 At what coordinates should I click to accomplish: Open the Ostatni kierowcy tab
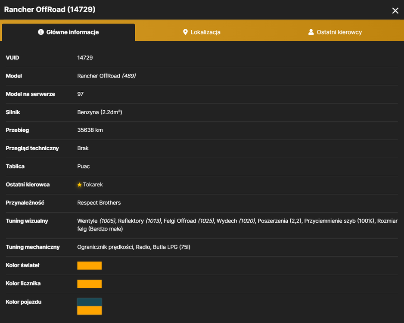[x=335, y=32]
